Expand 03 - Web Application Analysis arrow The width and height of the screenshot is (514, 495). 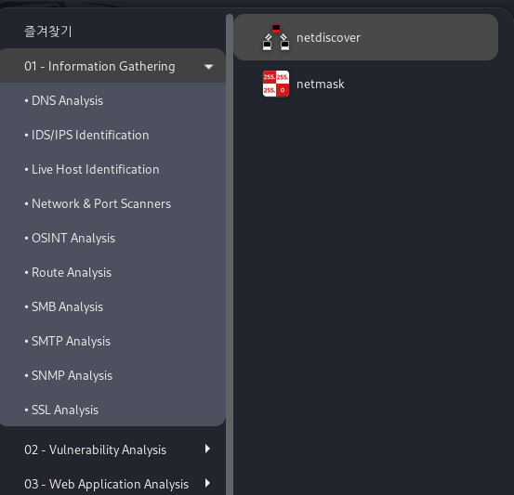pos(207,483)
